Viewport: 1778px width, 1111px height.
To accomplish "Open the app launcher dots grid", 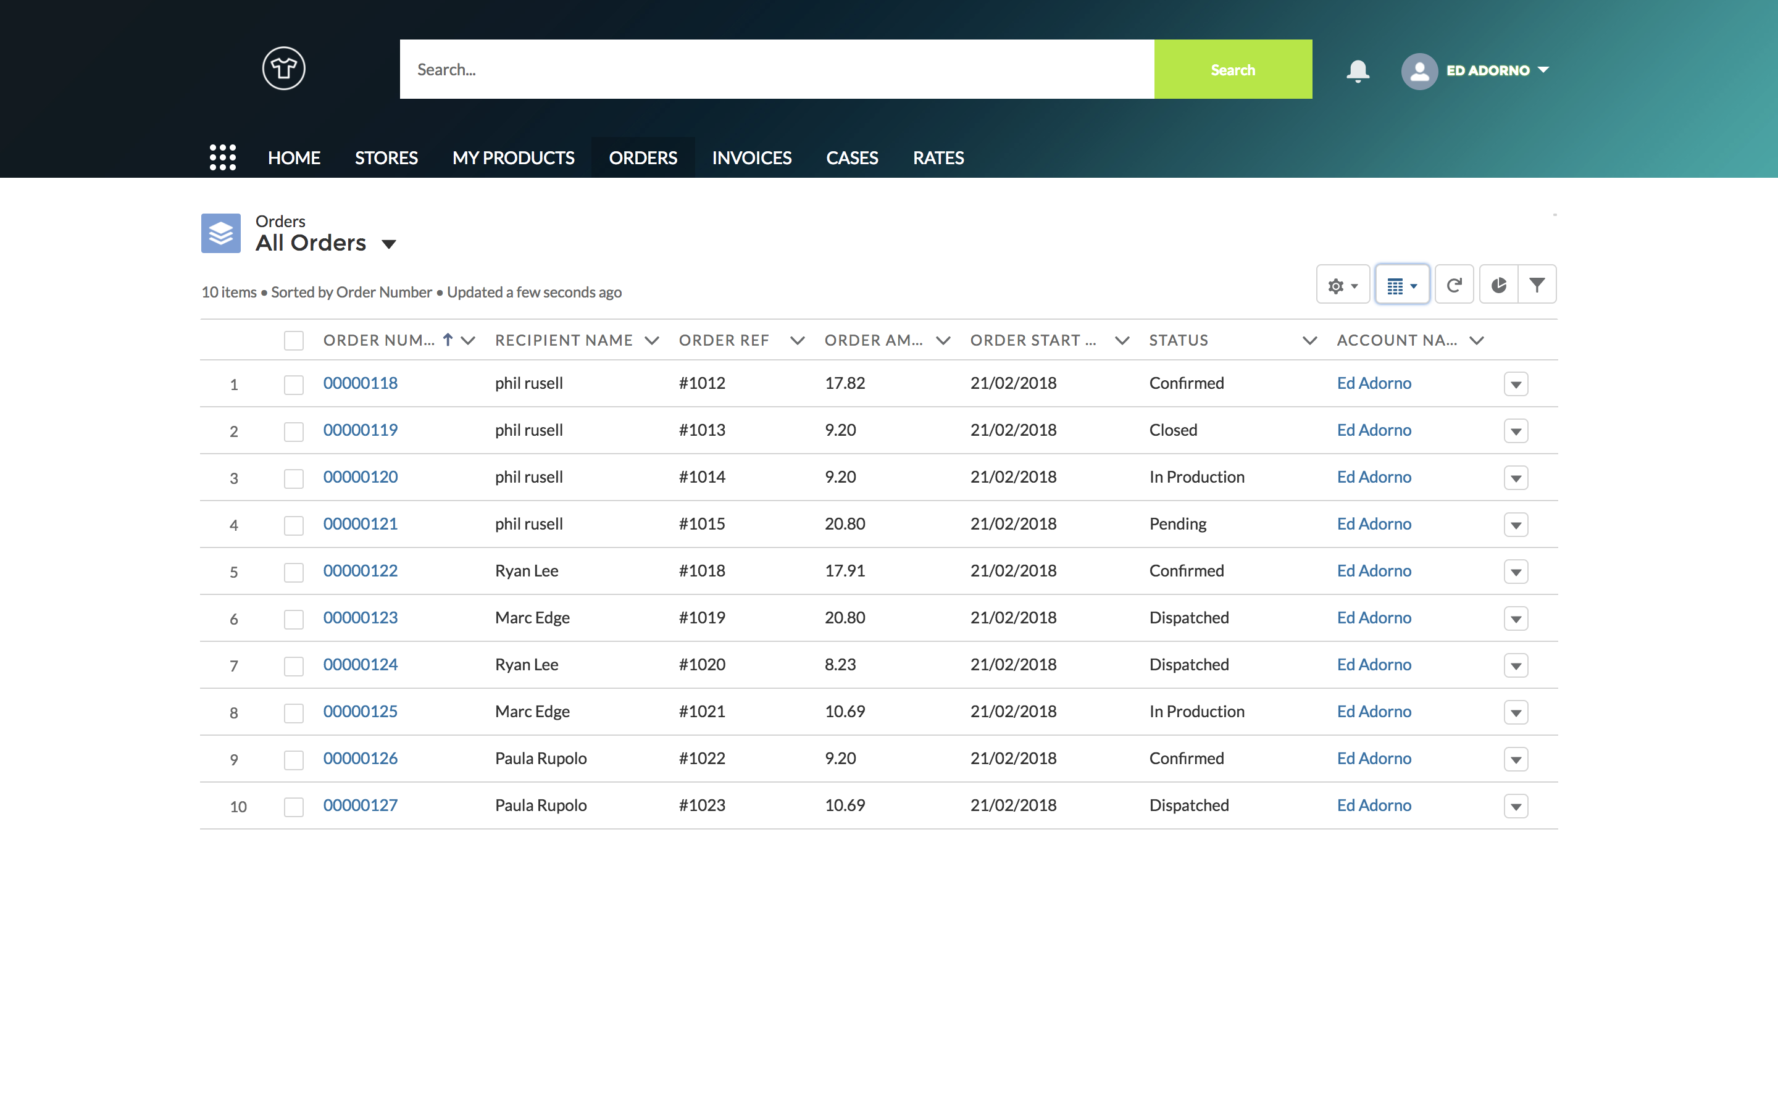I will pyautogui.click(x=223, y=157).
